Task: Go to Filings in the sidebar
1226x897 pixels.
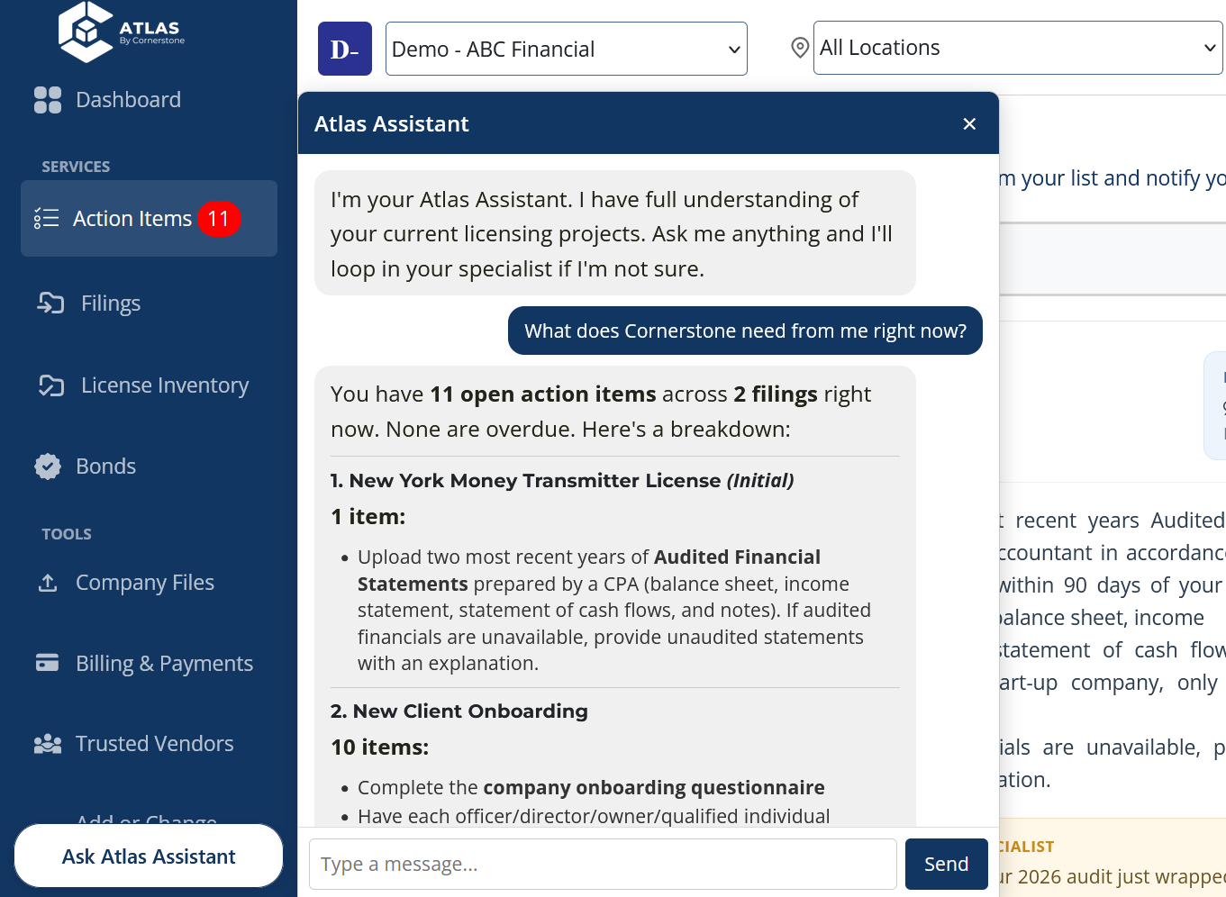Action: coord(111,304)
